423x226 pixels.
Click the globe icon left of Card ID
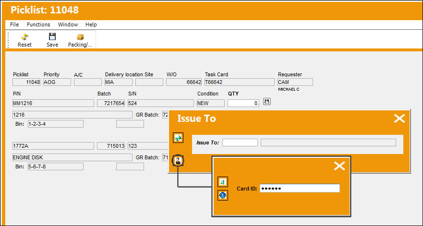223,195
